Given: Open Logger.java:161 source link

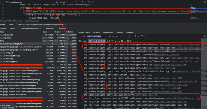Looking at the screenshot, I should (142, 75).
